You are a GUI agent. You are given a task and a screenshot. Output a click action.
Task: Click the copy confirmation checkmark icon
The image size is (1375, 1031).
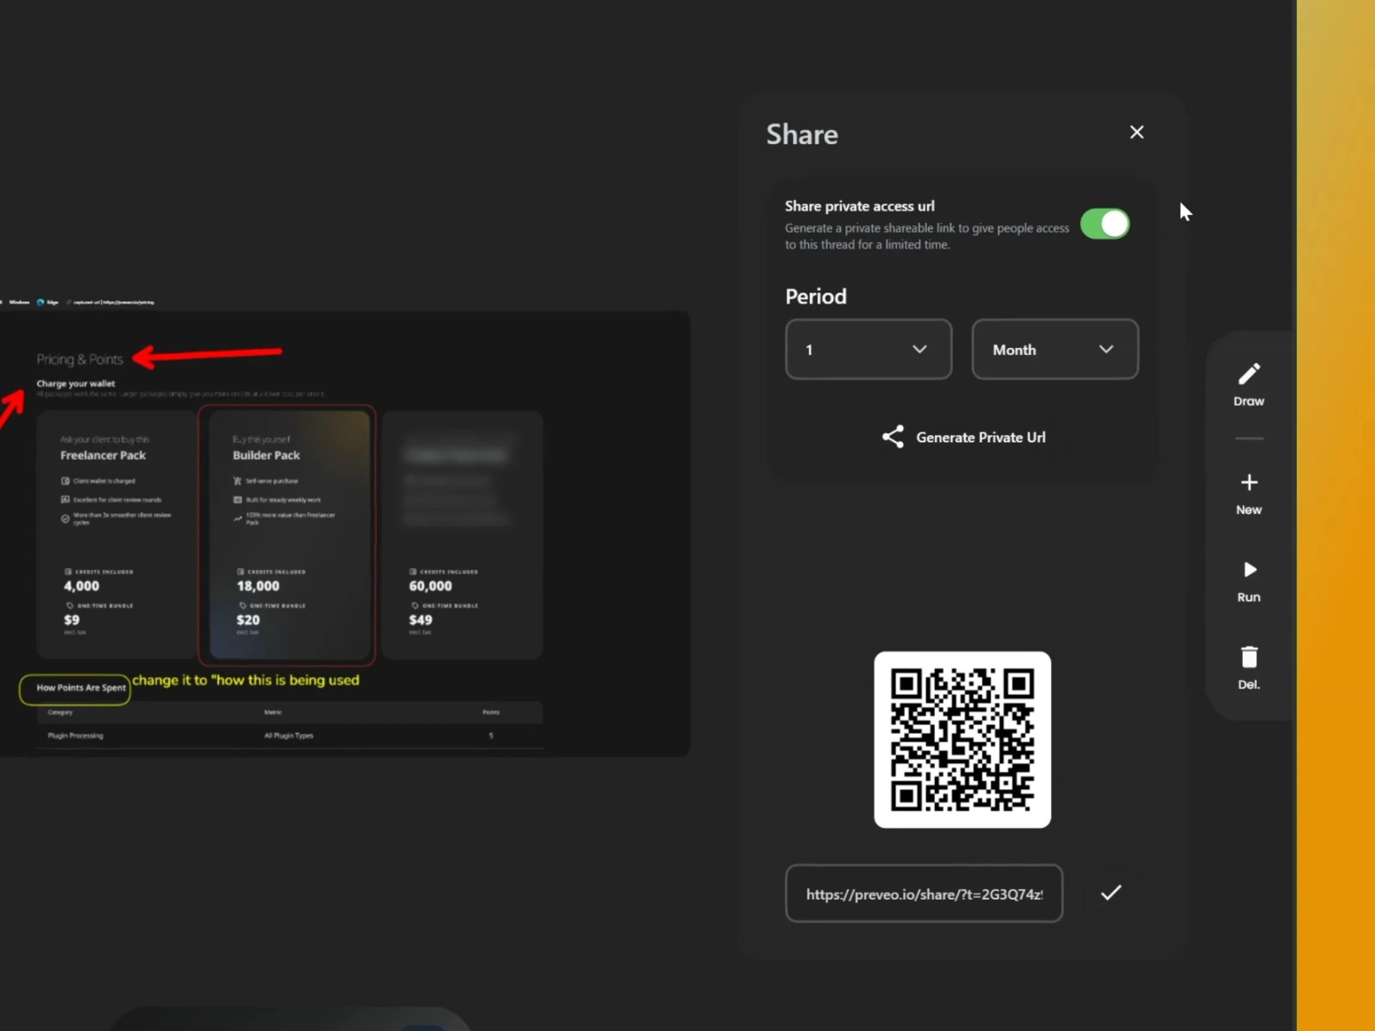(x=1111, y=893)
